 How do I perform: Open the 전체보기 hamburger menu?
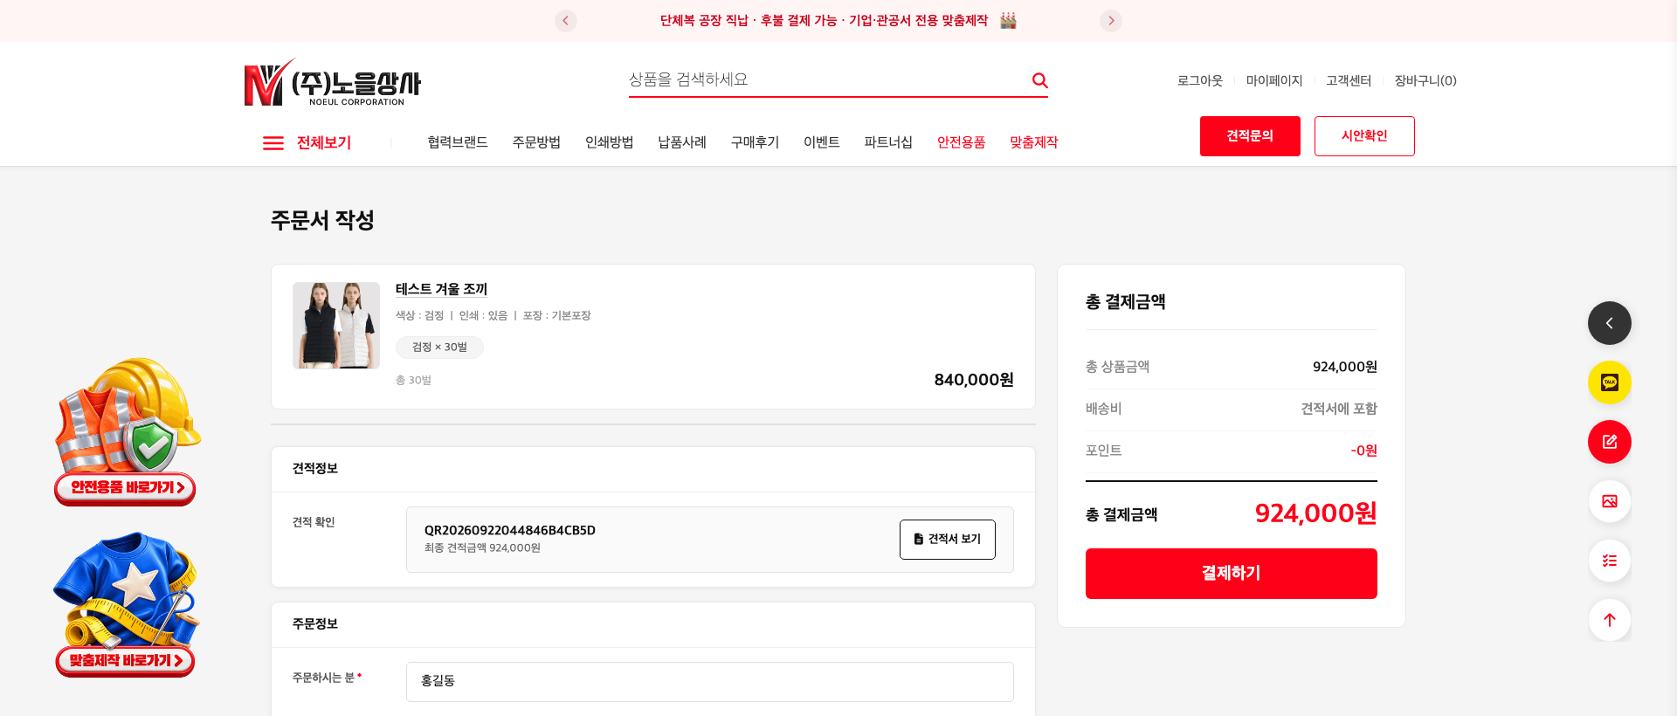pyautogui.click(x=307, y=142)
